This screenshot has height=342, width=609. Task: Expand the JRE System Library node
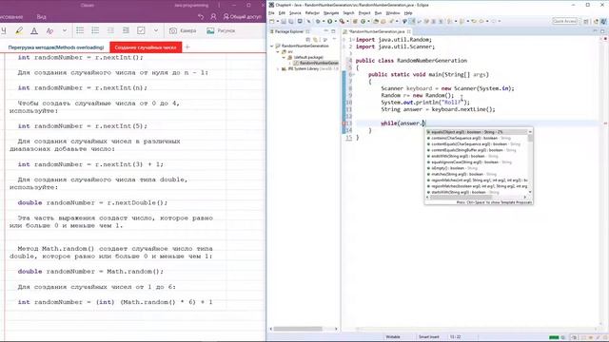[x=278, y=68]
